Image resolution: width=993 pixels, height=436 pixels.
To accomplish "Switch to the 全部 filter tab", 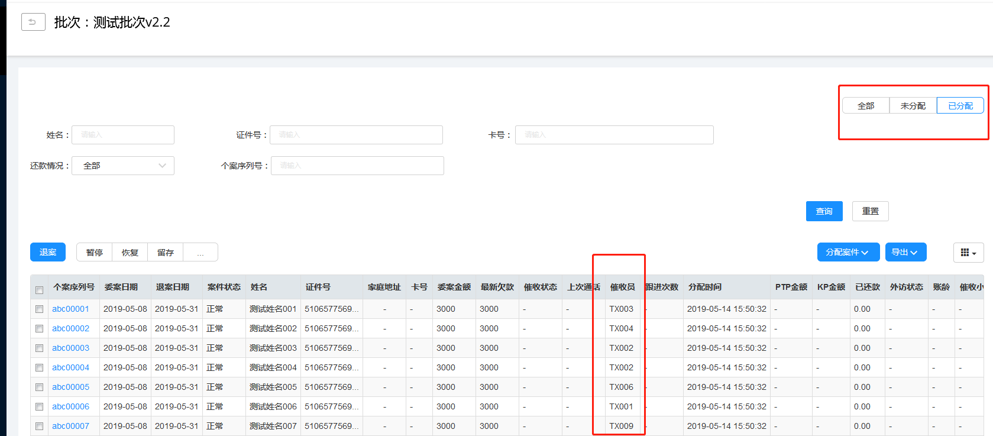I will [x=866, y=106].
